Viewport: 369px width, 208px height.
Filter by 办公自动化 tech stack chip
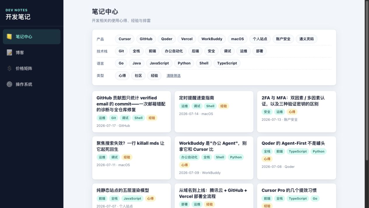(174, 51)
